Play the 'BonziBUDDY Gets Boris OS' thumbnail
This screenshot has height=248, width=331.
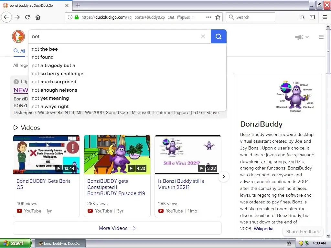click(47, 155)
